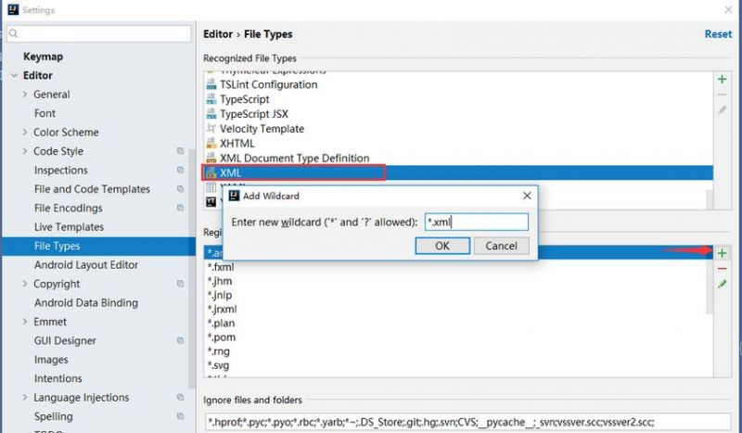The image size is (742, 433).
Task: Click the copy icon next to Code Style
Action: coord(180,151)
